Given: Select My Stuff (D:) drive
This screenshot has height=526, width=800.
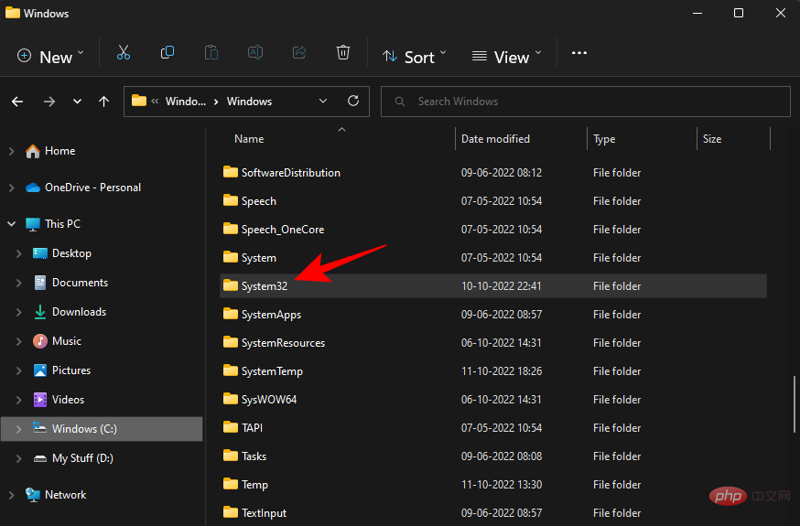Looking at the screenshot, I should pyautogui.click(x=82, y=458).
